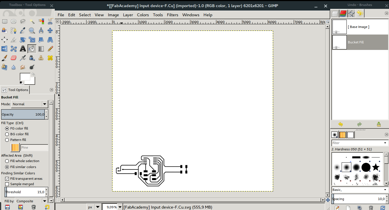Activate the Smudge tool
Viewport: 389px width, 210px height.
click(23, 67)
